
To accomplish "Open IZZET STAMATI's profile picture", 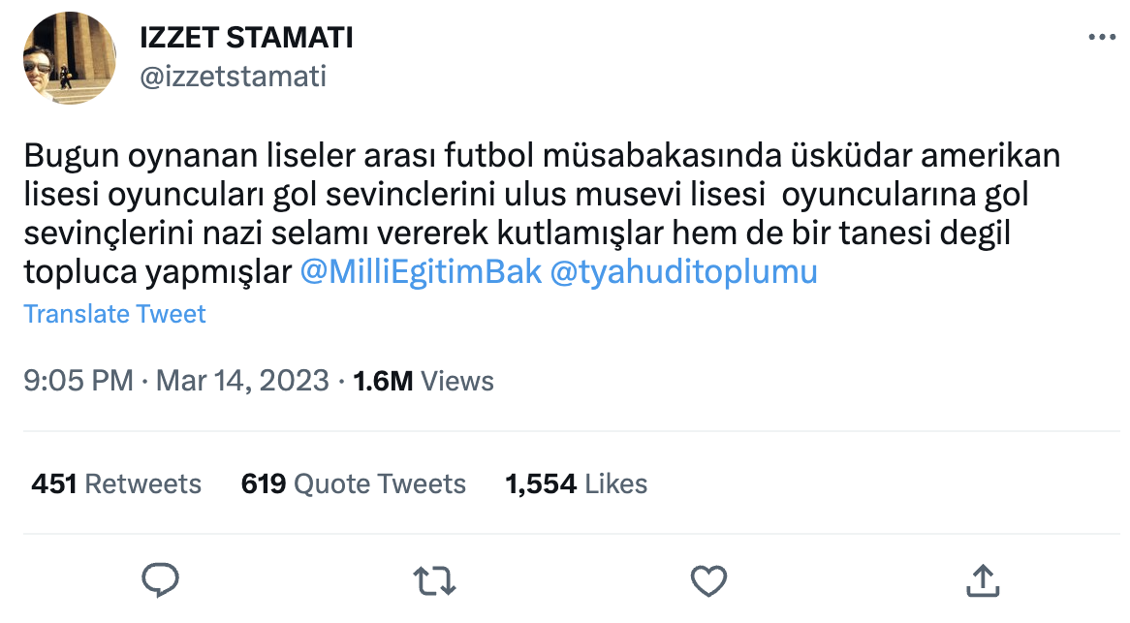I will pyautogui.click(x=70, y=58).
